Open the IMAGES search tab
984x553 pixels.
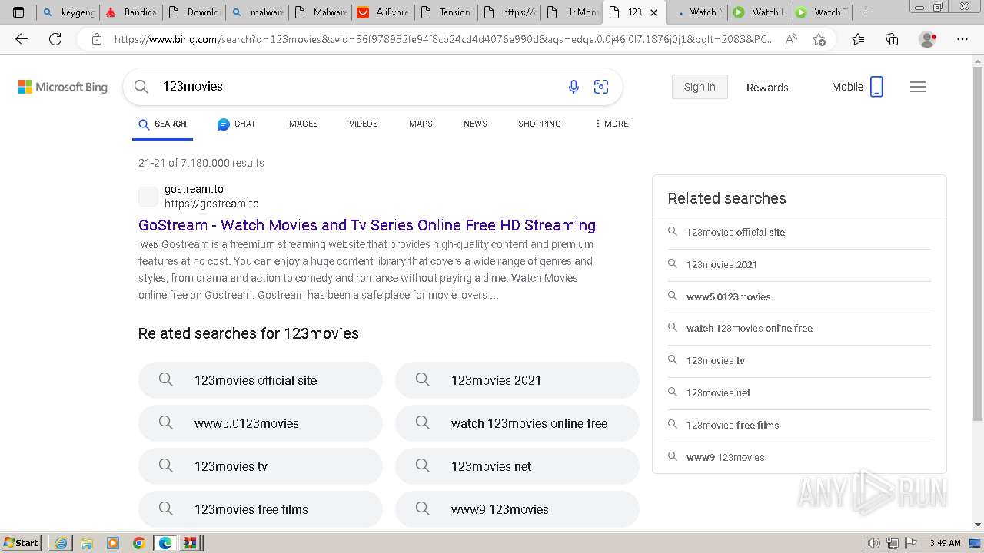pyautogui.click(x=302, y=124)
